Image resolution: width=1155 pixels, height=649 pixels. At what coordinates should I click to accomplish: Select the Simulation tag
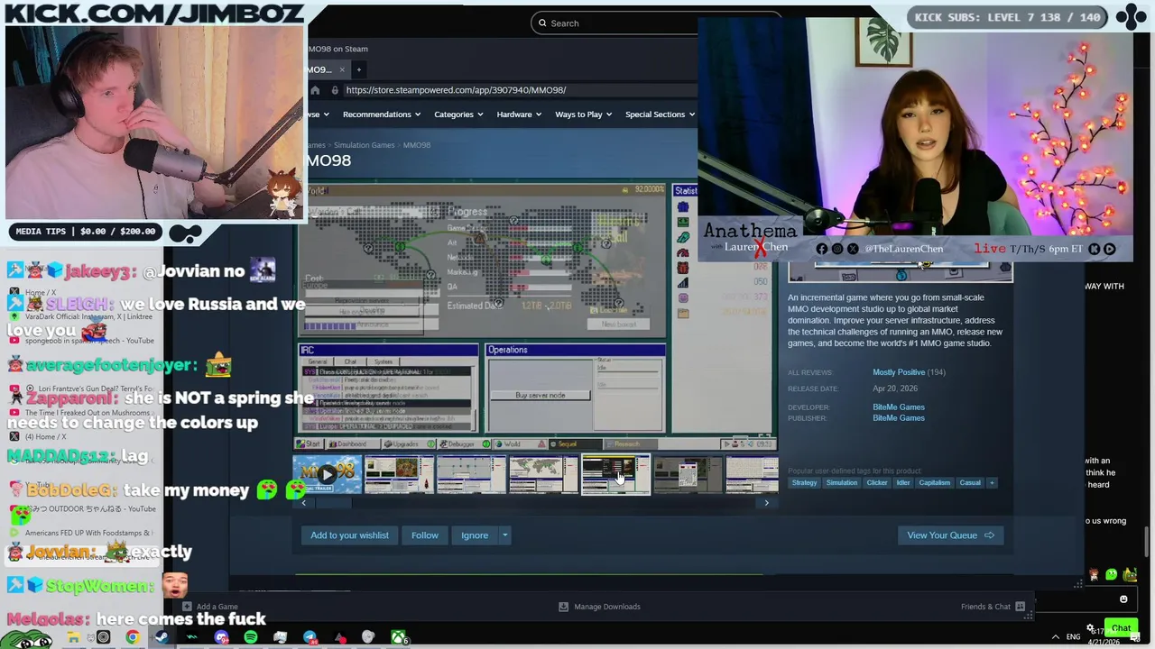(842, 483)
